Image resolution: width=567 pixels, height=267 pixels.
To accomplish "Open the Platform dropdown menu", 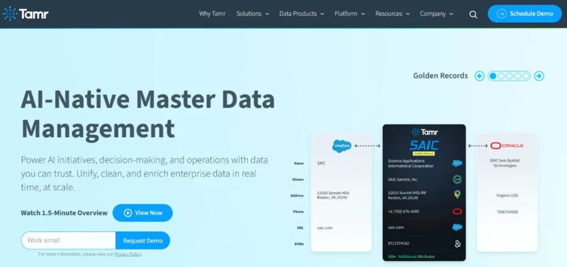I will tap(349, 14).
